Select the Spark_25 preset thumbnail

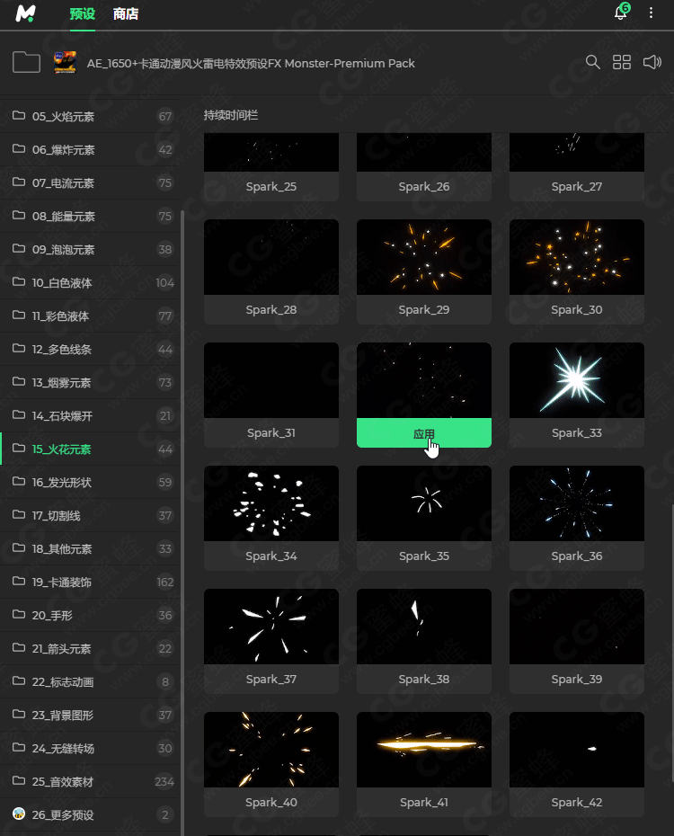point(271,153)
